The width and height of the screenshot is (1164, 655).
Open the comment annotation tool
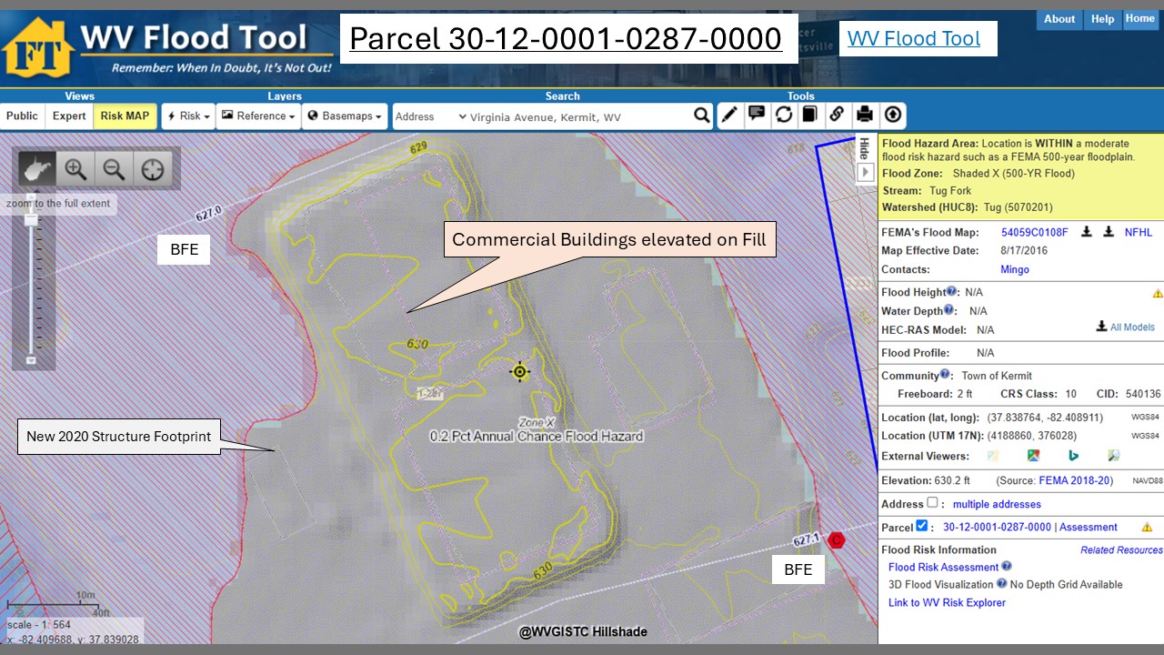click(x=757, y=116)
